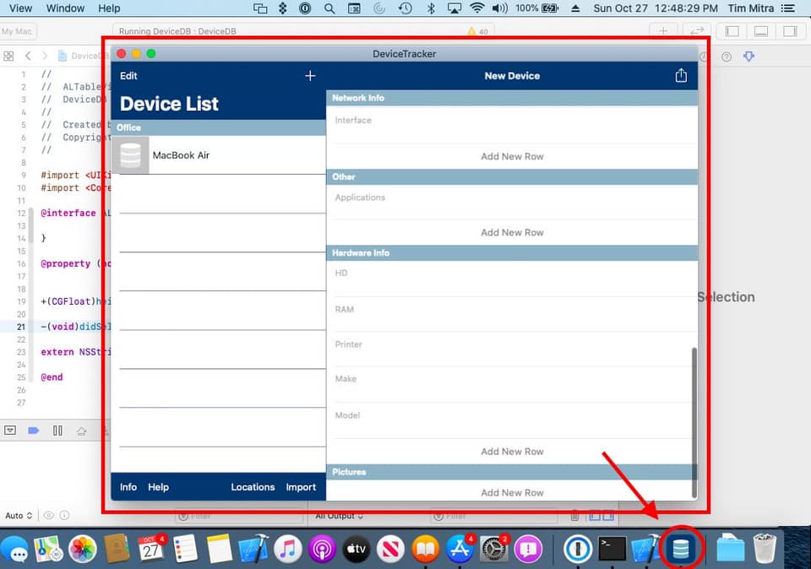
Task: Open the All Output console dropdown
Action: click(x=338, y=515)
